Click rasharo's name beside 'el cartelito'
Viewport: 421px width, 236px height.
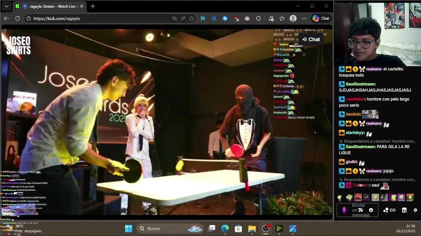[374, 69]
